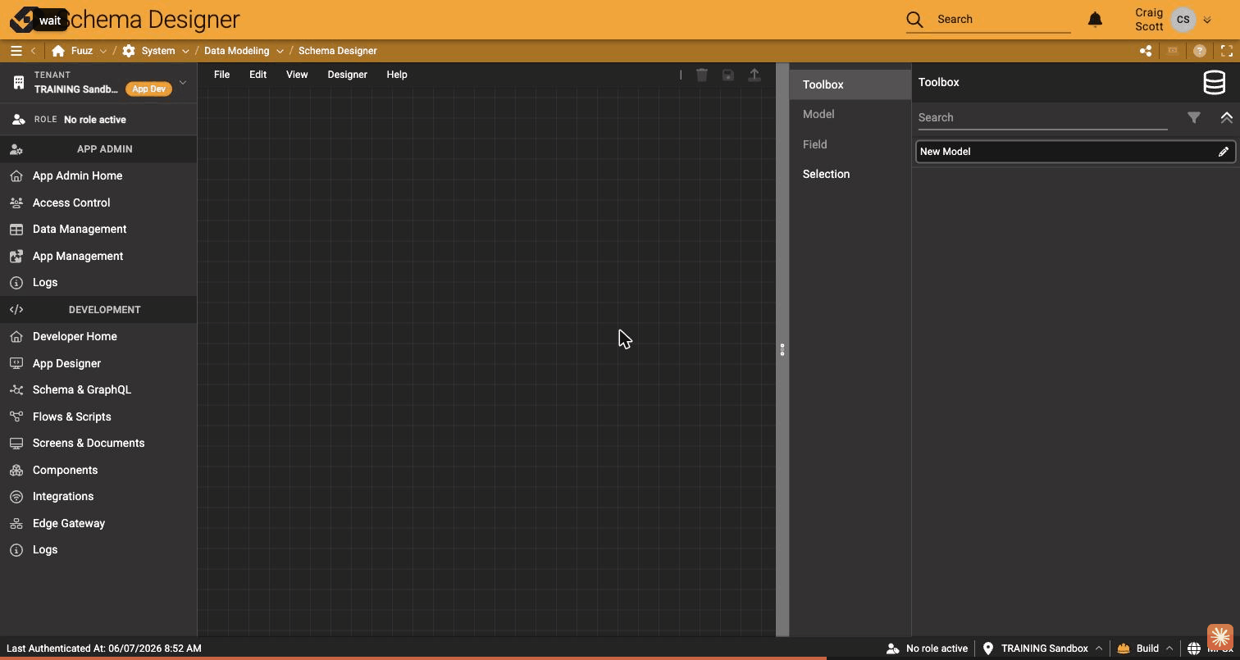Viewport: 1240px width, 660px height.
Task: Click the globe icon in status bar
Action: point(1194,649)
